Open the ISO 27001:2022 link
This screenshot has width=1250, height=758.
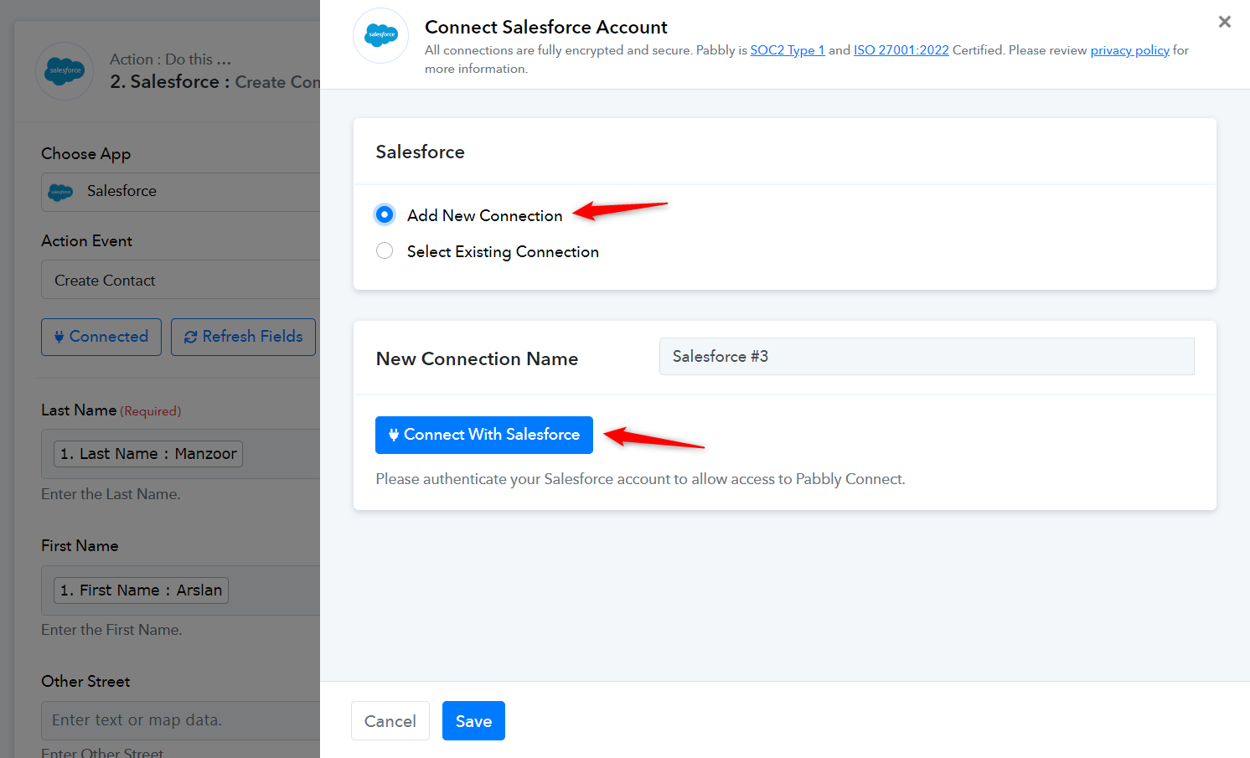point(901,50)
